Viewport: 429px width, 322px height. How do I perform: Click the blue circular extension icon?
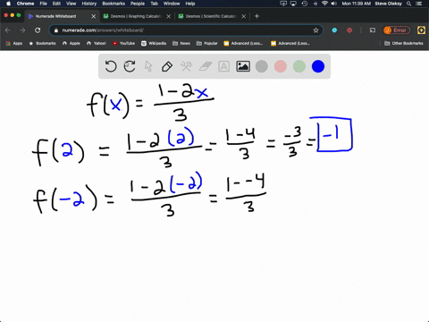(334, 30)
